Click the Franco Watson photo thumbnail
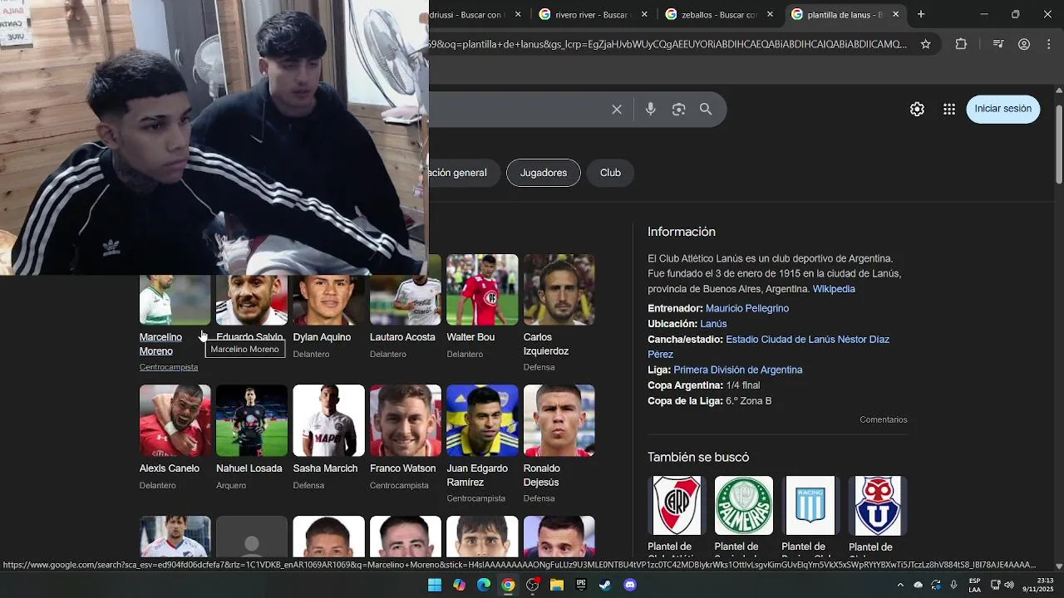1064x598 pixels. coord(406,420)
